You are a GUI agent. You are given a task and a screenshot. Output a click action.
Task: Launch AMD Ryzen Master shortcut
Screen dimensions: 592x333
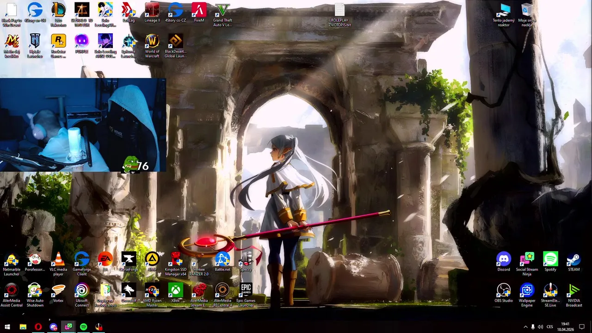[152, 296]
